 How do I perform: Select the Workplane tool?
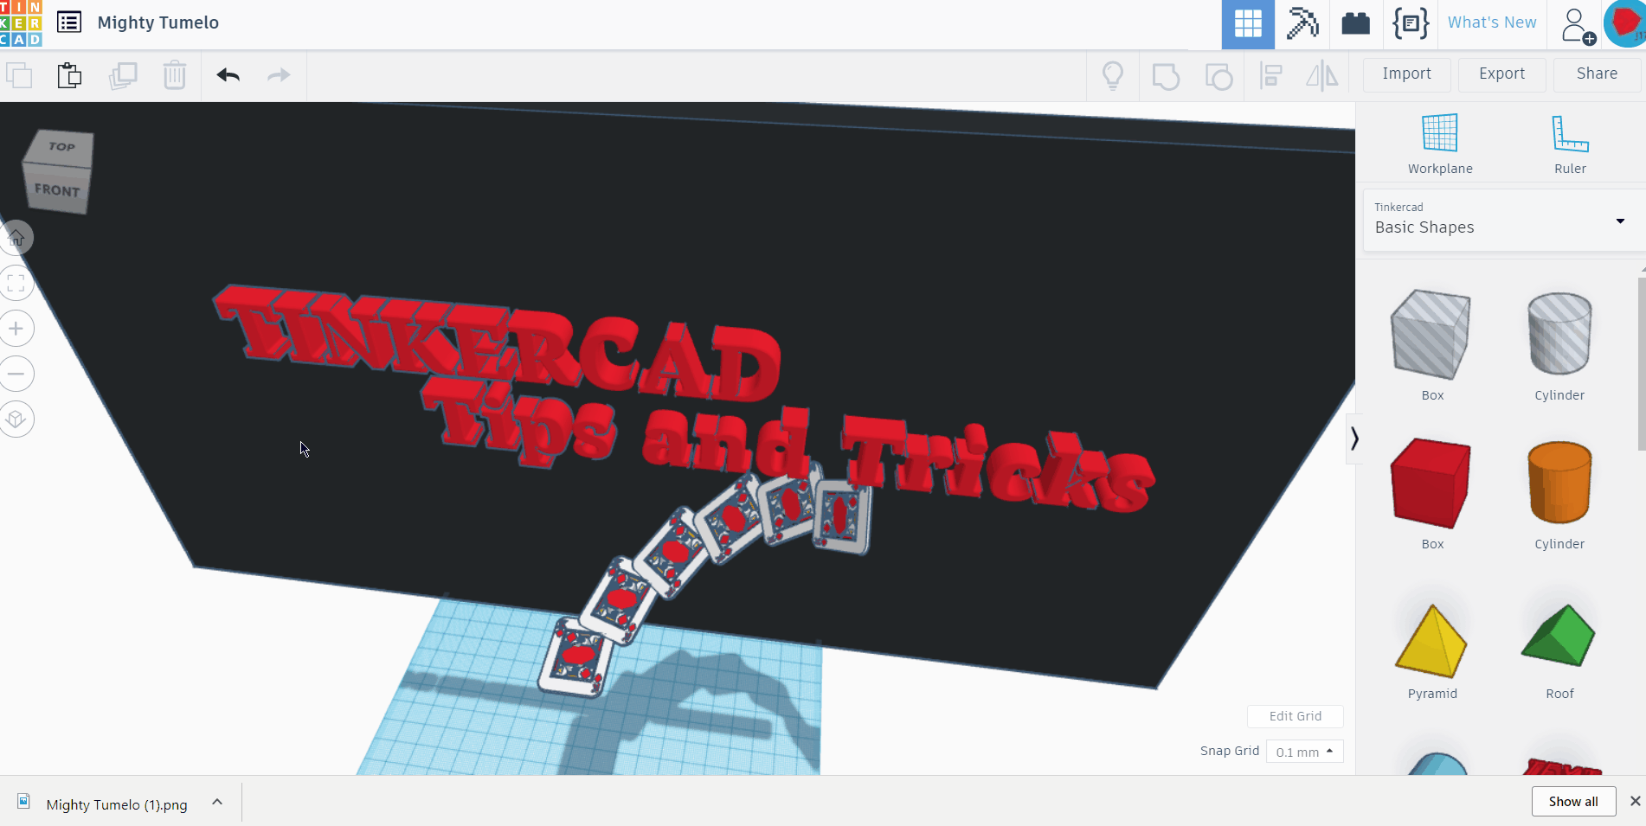(x=1439, y=143)
